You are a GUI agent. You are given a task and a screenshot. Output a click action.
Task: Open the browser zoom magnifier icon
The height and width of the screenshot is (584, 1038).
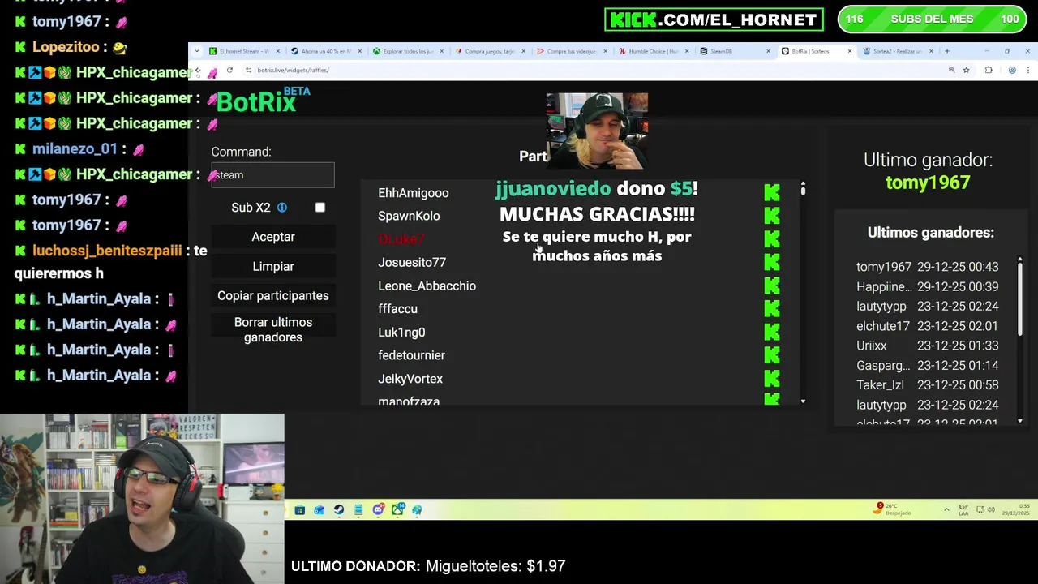pos(951,71)
